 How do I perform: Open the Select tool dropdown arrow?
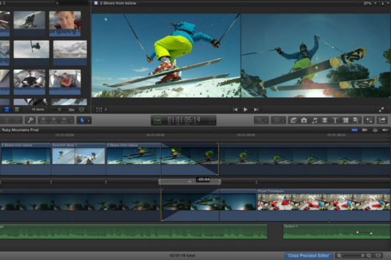(89, 121)
